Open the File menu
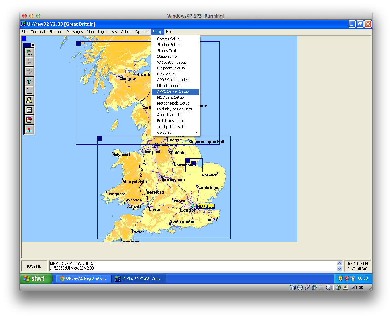 24,32
